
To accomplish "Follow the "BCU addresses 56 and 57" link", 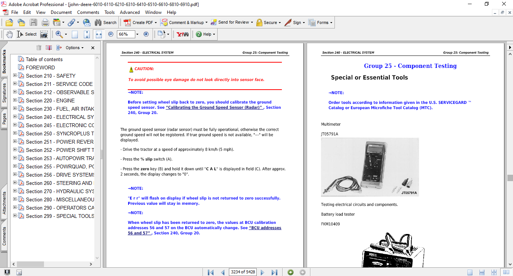I will [265, 228].
